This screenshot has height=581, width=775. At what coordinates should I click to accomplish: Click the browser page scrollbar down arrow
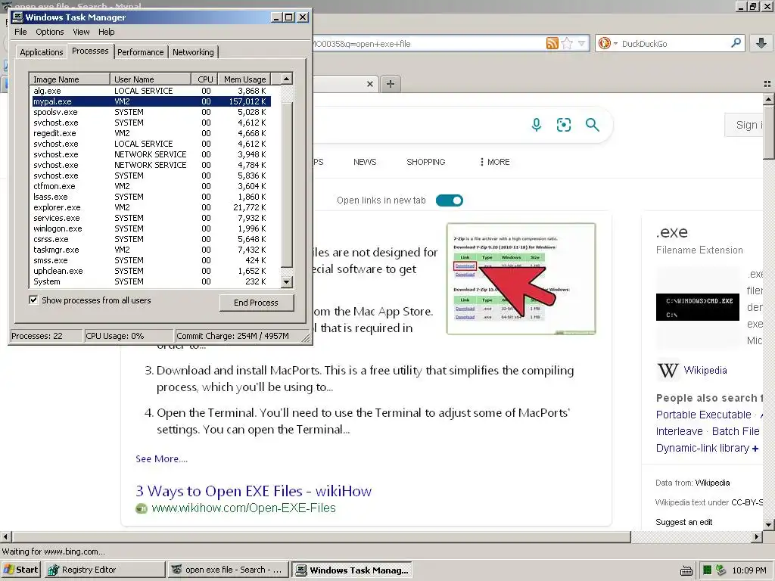769,525
